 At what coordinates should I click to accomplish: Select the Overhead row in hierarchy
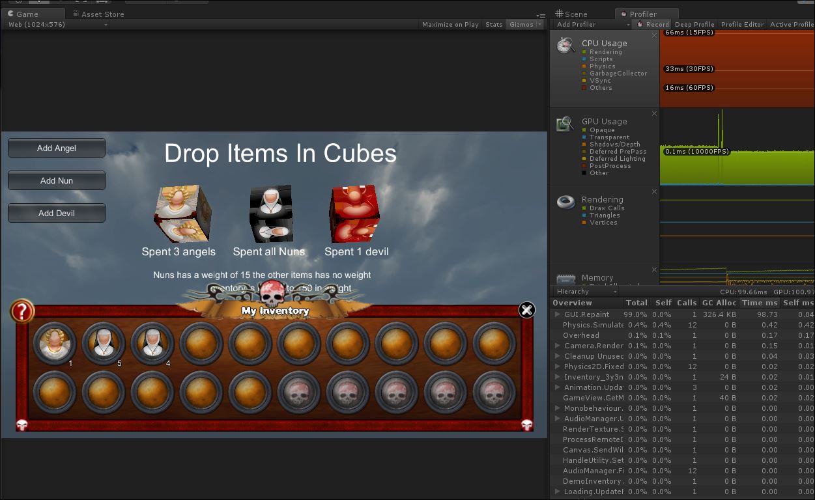click(682, 335)
